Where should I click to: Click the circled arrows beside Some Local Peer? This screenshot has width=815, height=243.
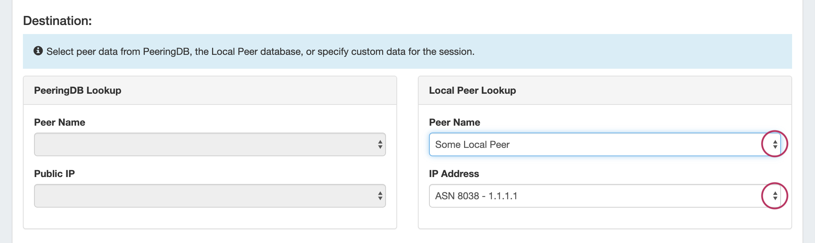tap(775, 144)
